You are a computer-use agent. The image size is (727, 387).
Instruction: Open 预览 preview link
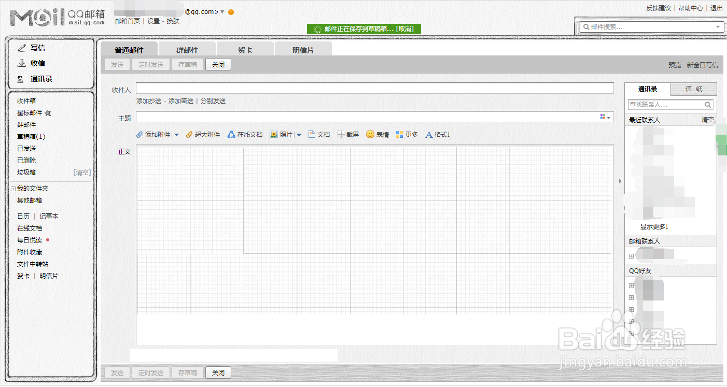[675, 65]
